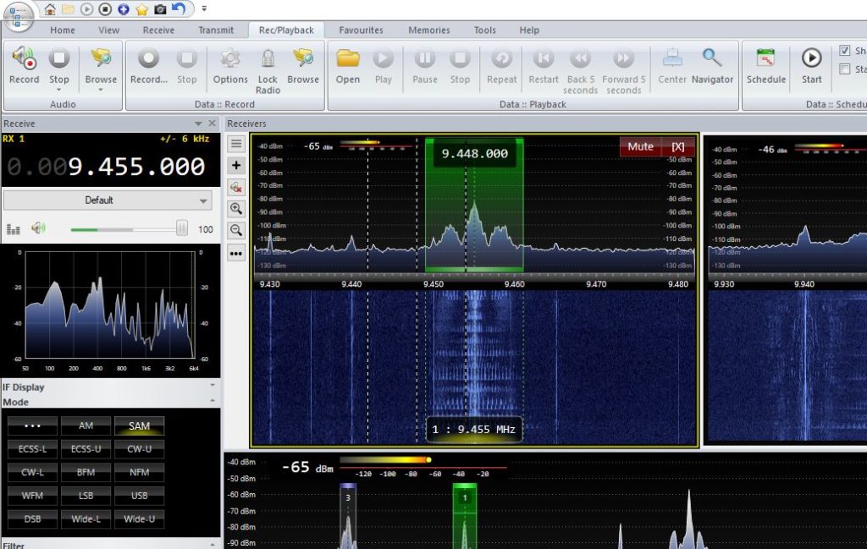
Task: Click the mute-audio icon below the plus button
Action: [236, 187]
